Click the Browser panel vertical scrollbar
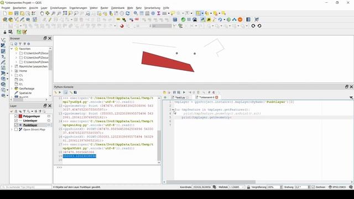 [x=50, y=60]
